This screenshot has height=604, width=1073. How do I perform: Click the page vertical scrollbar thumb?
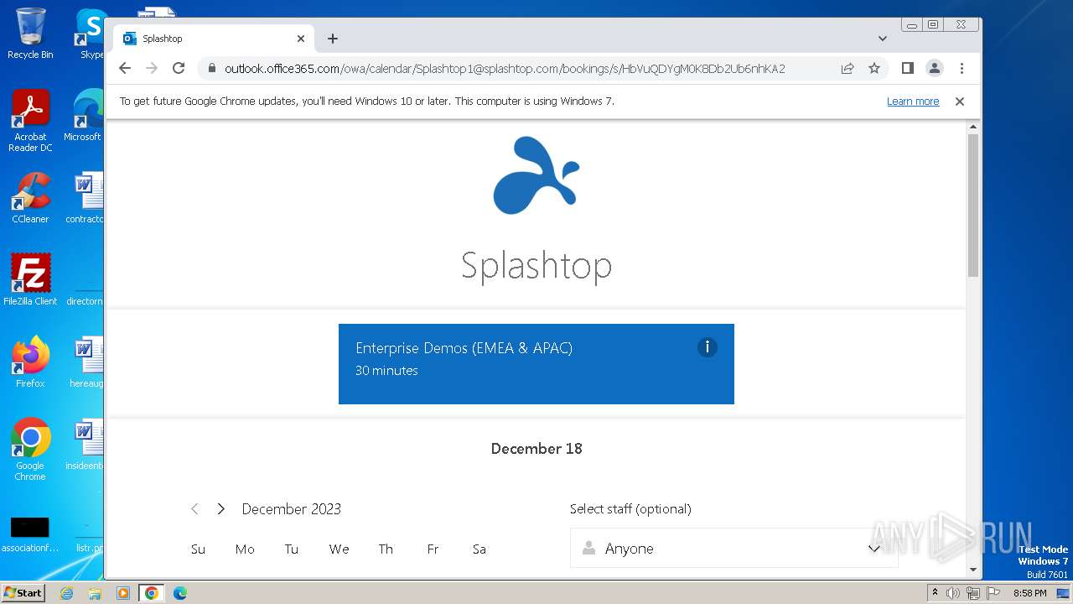click(x=973, y=205)
